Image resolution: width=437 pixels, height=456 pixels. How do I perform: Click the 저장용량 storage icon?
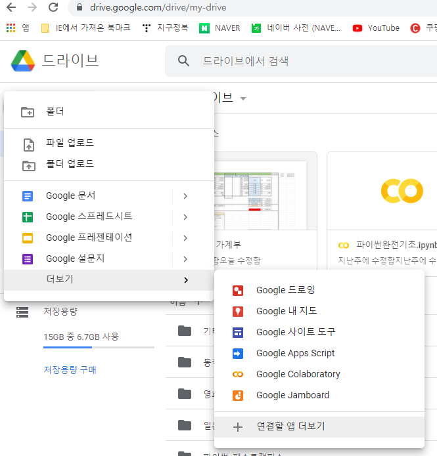(x=22, y=312)
